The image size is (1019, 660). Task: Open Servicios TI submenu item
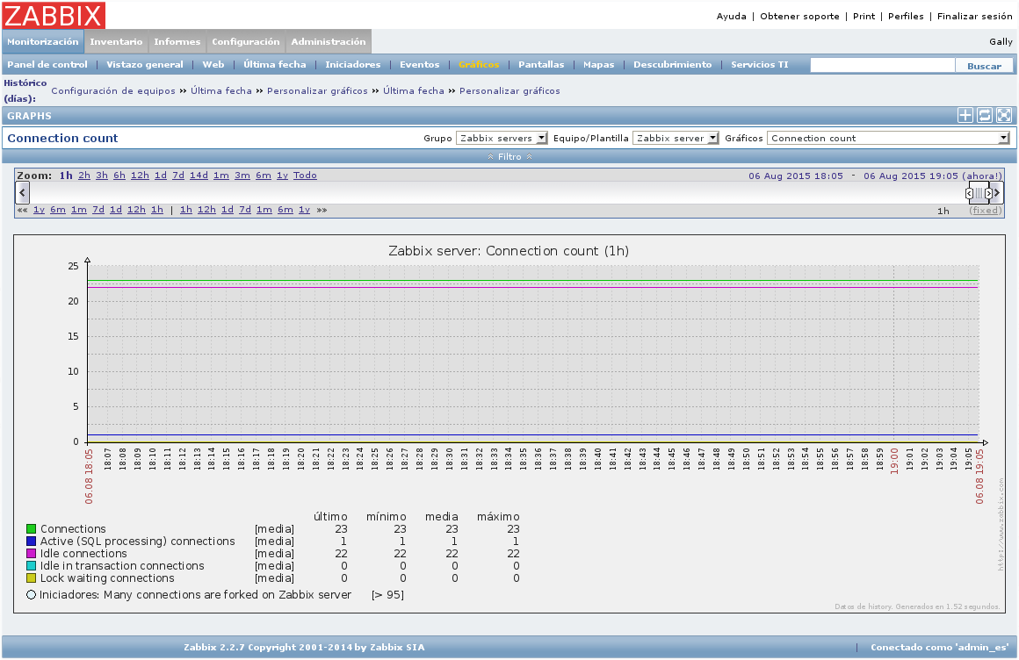click(x=759, y=64)
